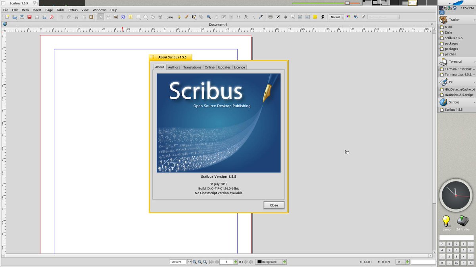Click the zoom percentage input field
Screen dimensions: 476x267
point(178,262)
